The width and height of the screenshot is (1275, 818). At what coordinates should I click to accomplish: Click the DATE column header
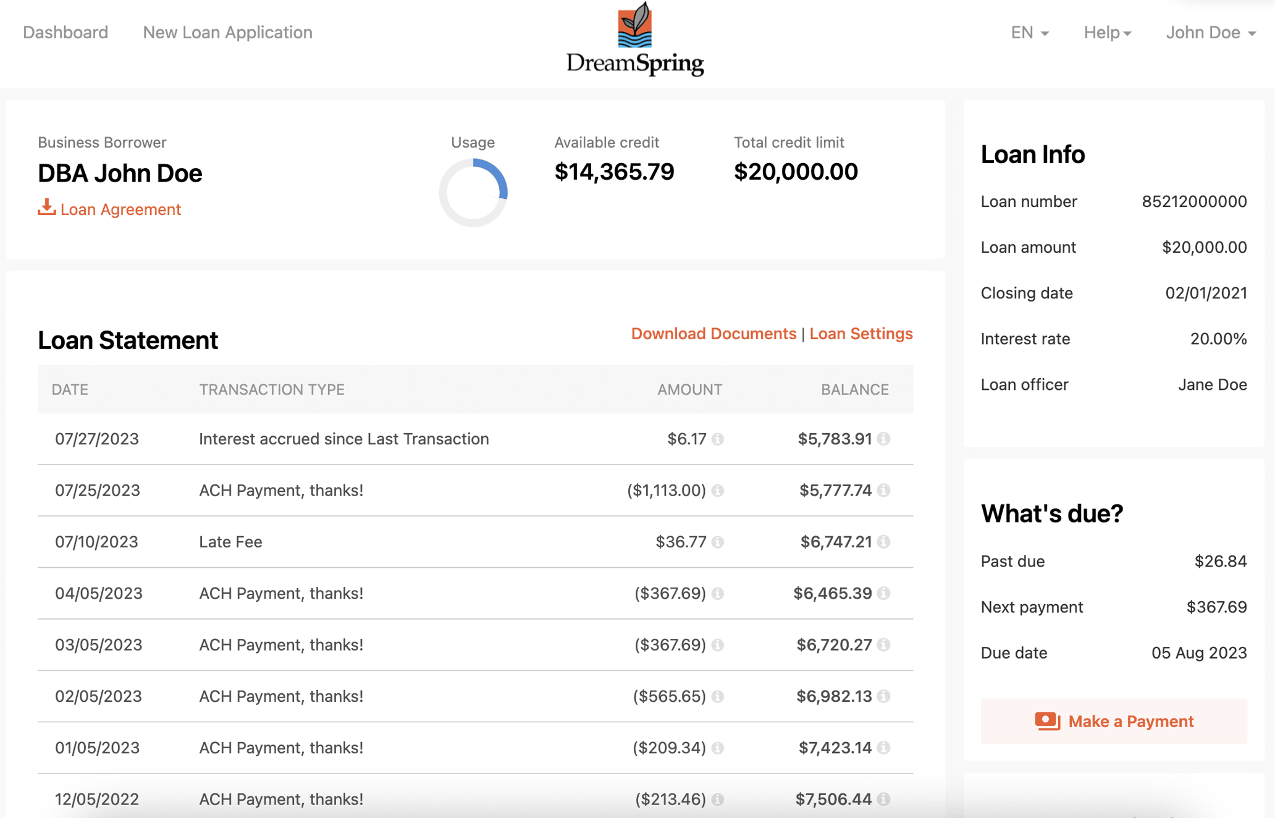click(69, 389)
